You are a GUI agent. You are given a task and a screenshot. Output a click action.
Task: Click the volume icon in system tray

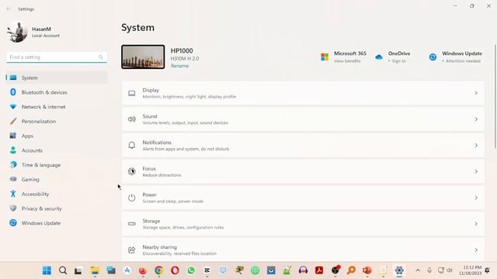click(x=450, y=270)
